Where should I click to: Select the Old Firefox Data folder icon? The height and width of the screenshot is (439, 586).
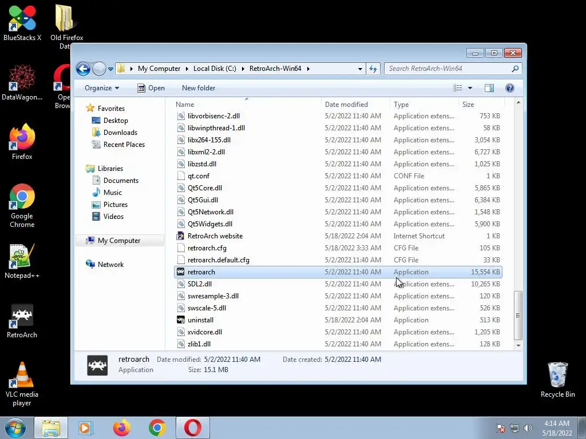[x=66, y=26]
